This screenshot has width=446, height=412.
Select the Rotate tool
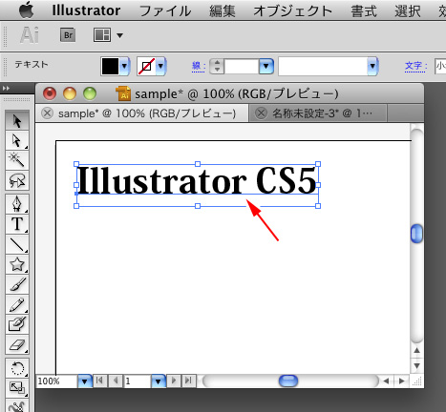pos(17,369)
